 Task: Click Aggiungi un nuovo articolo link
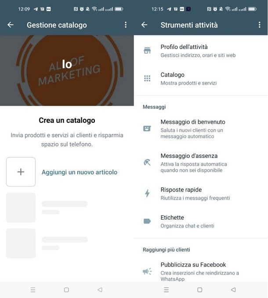point(79,172)
